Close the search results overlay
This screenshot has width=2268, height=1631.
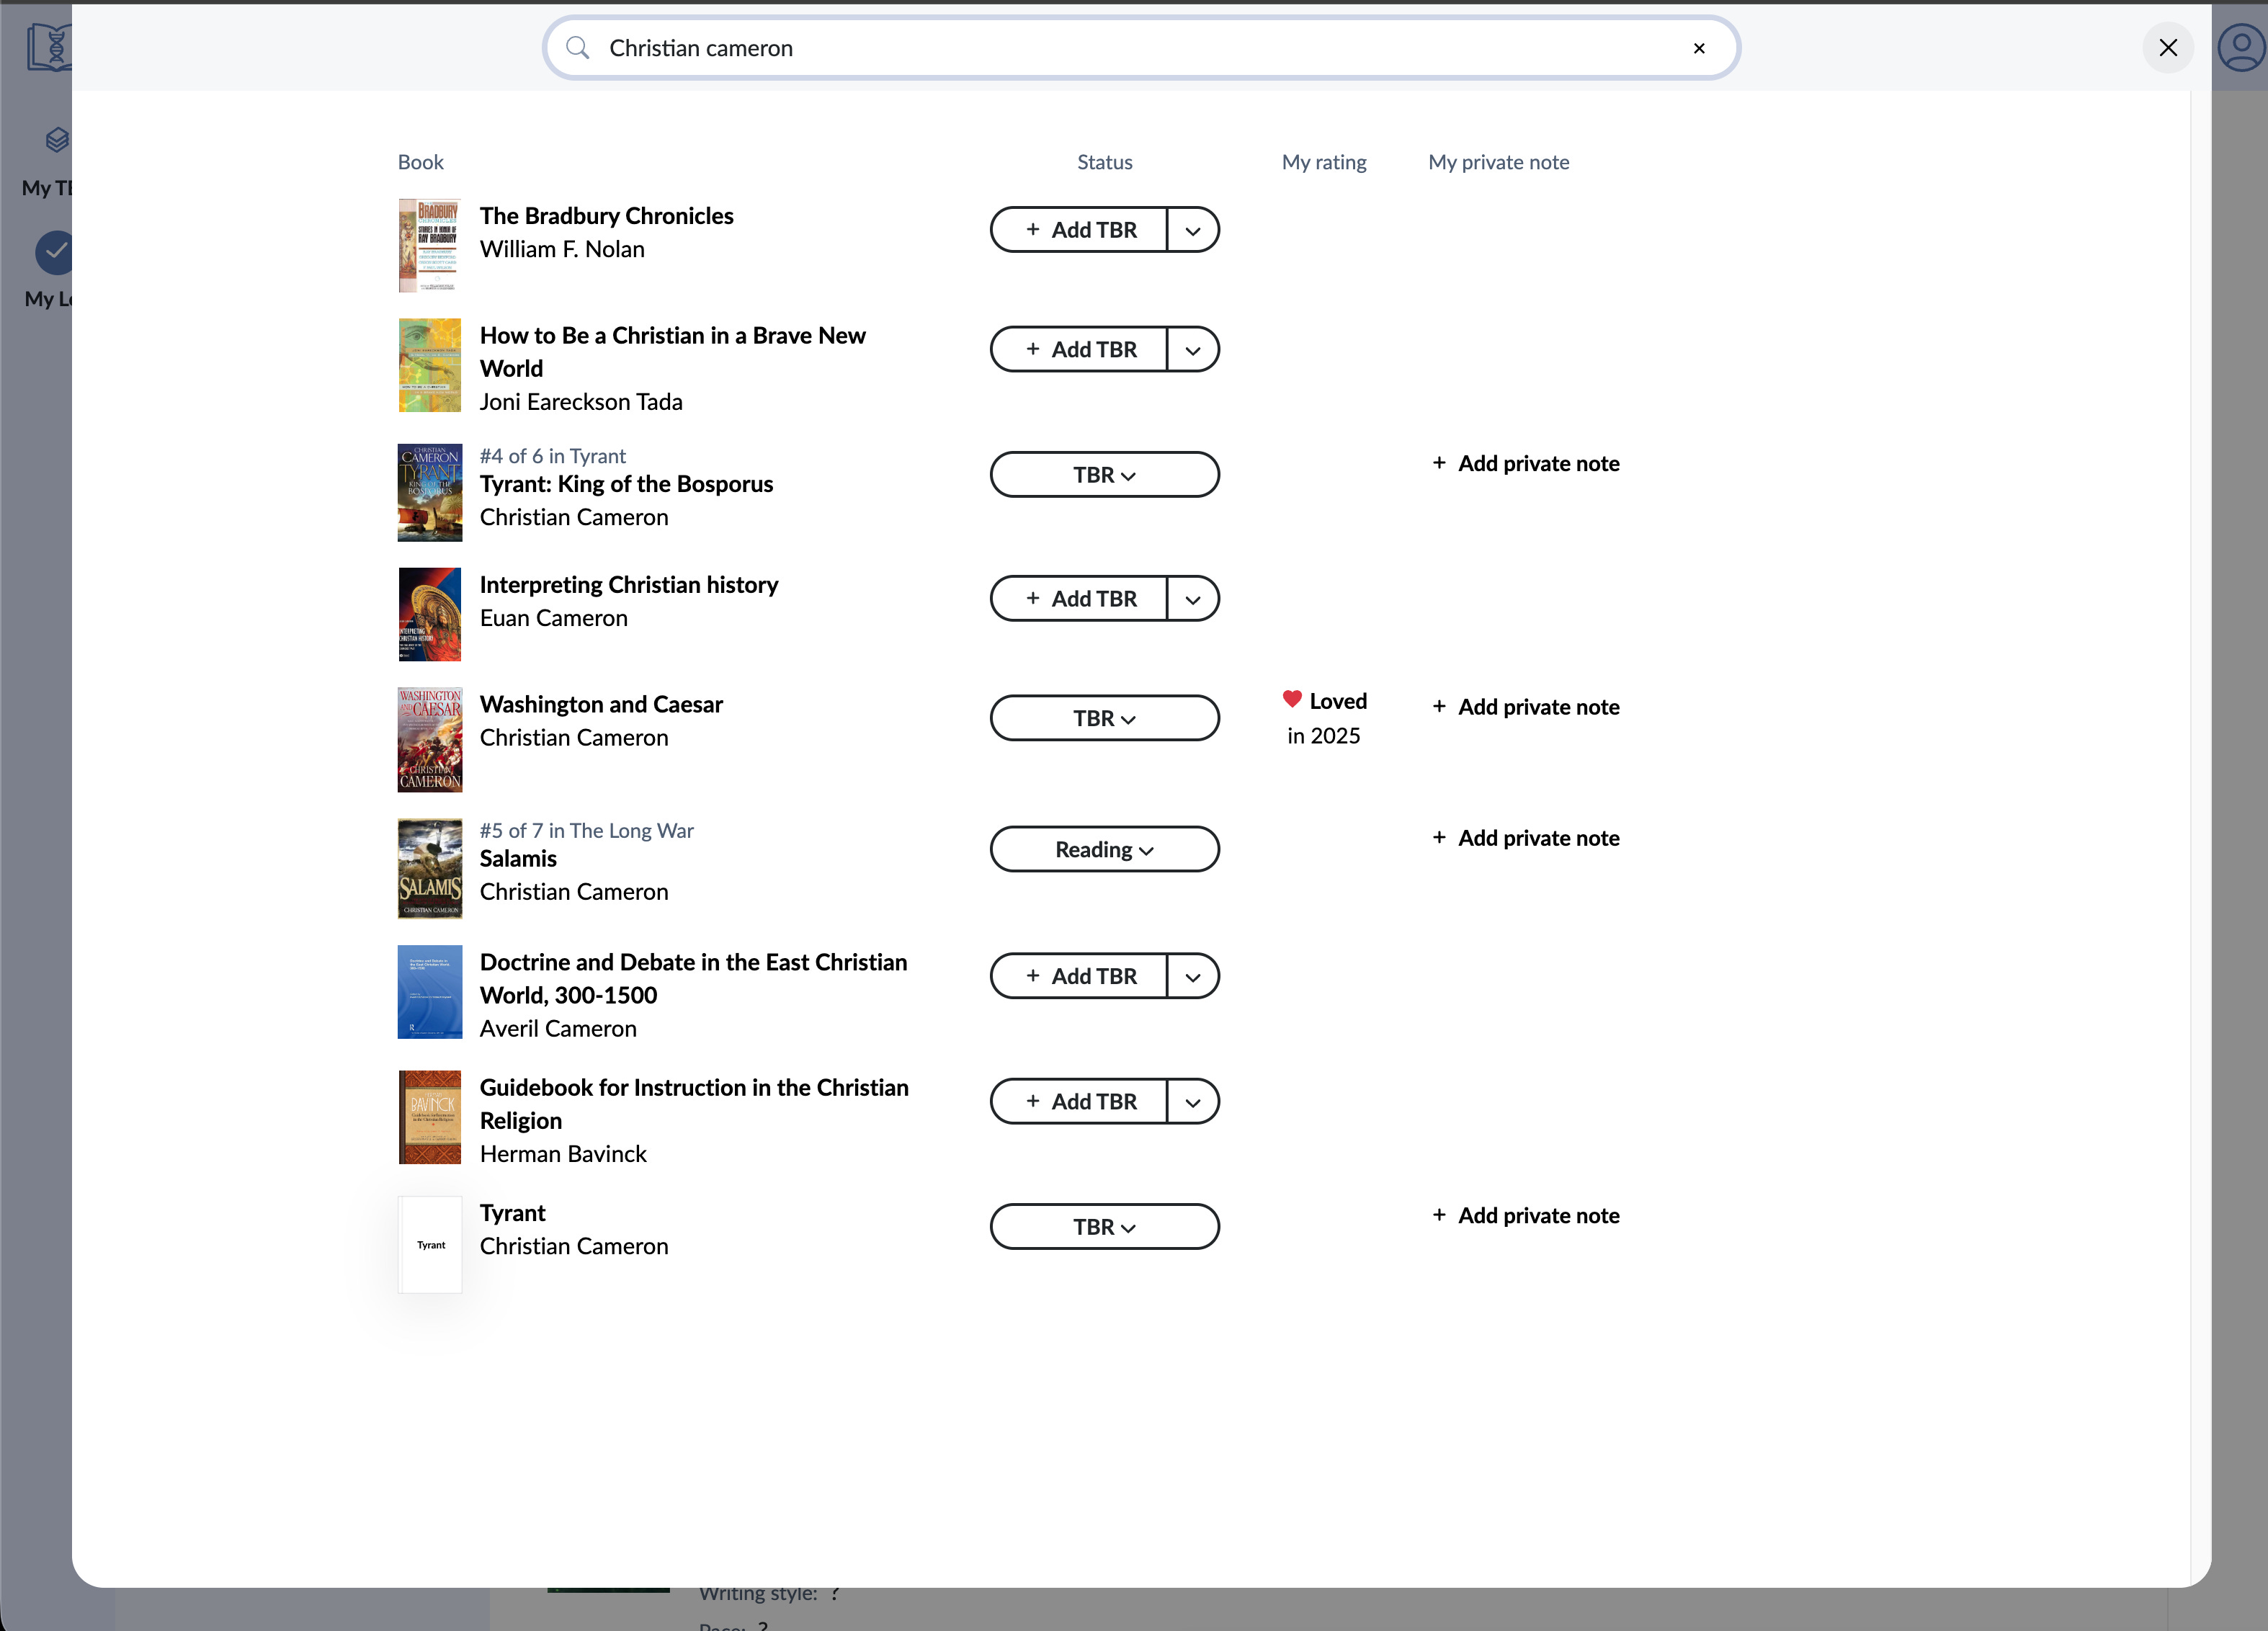(2167, 48)
